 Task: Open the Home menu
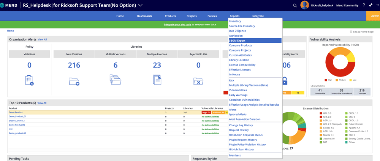[x=120, y=16]
